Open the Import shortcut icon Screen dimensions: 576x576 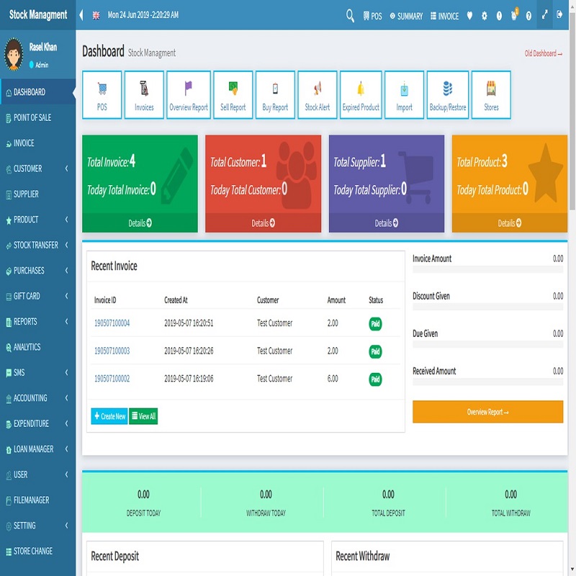pyautogui.click(x=404, y=94)
